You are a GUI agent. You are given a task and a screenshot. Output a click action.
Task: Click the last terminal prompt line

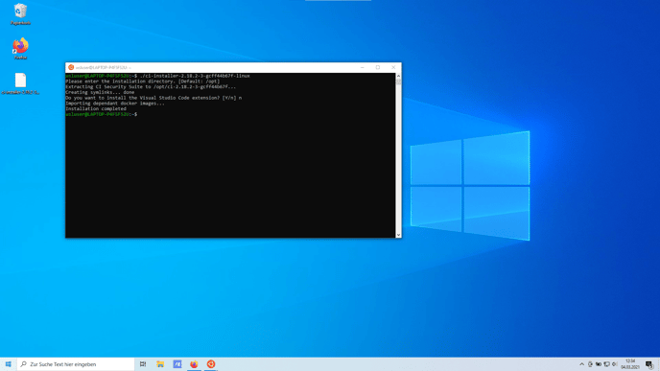click(102, 114)
